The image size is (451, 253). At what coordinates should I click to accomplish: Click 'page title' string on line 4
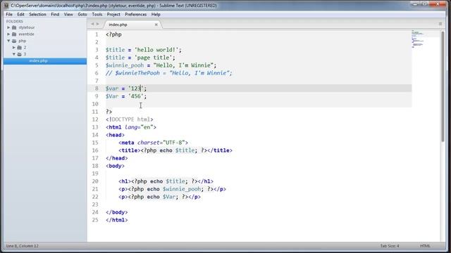(x=154, y=58)
